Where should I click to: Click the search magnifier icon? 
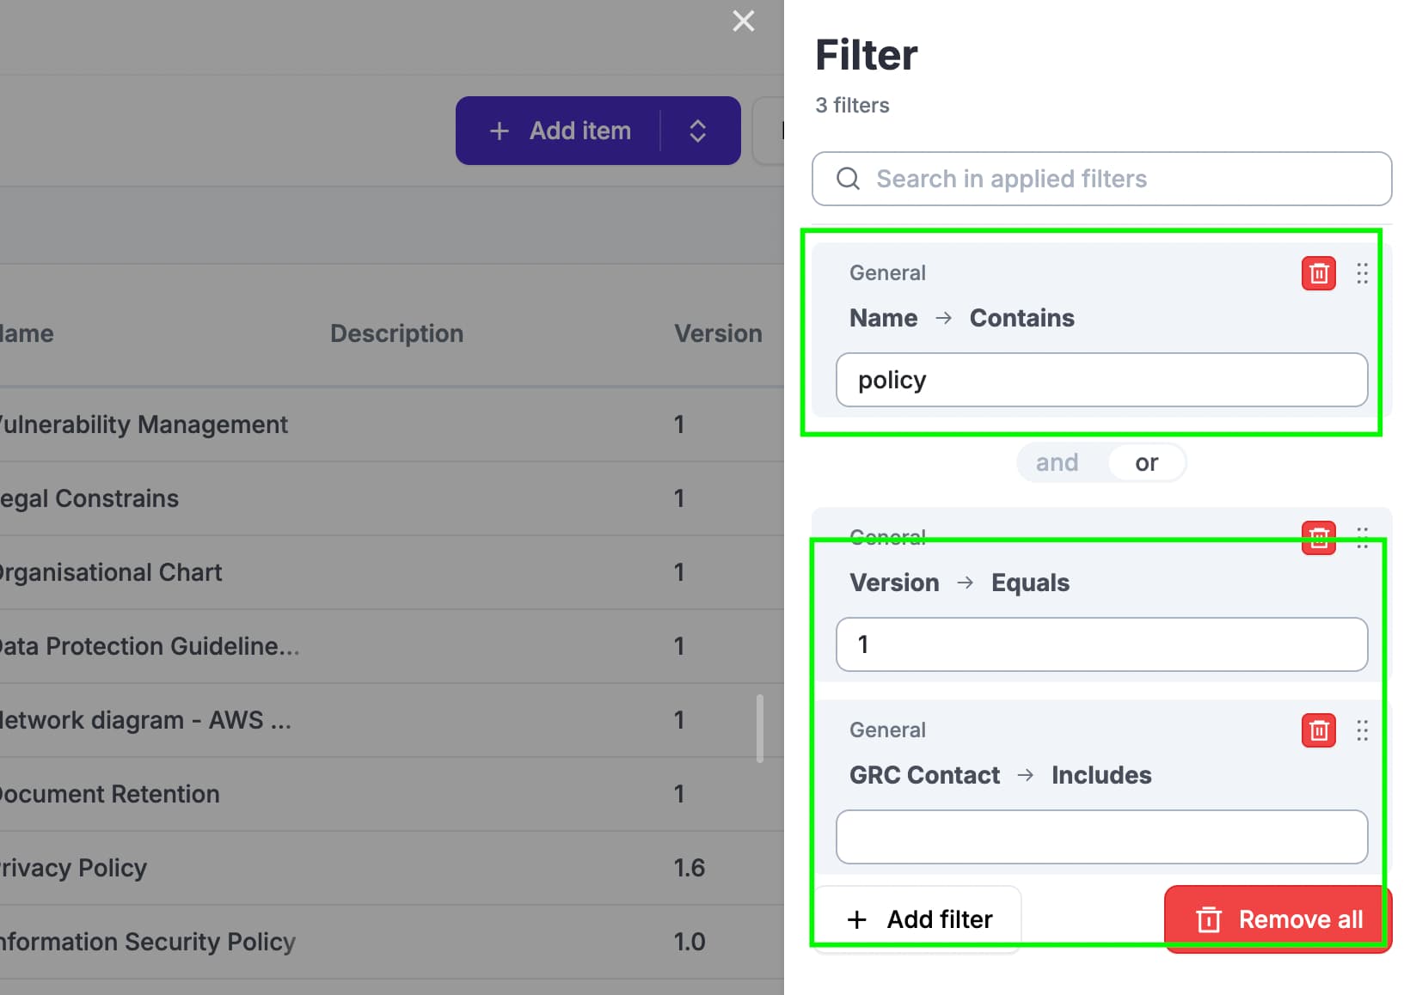coord(848,179)
